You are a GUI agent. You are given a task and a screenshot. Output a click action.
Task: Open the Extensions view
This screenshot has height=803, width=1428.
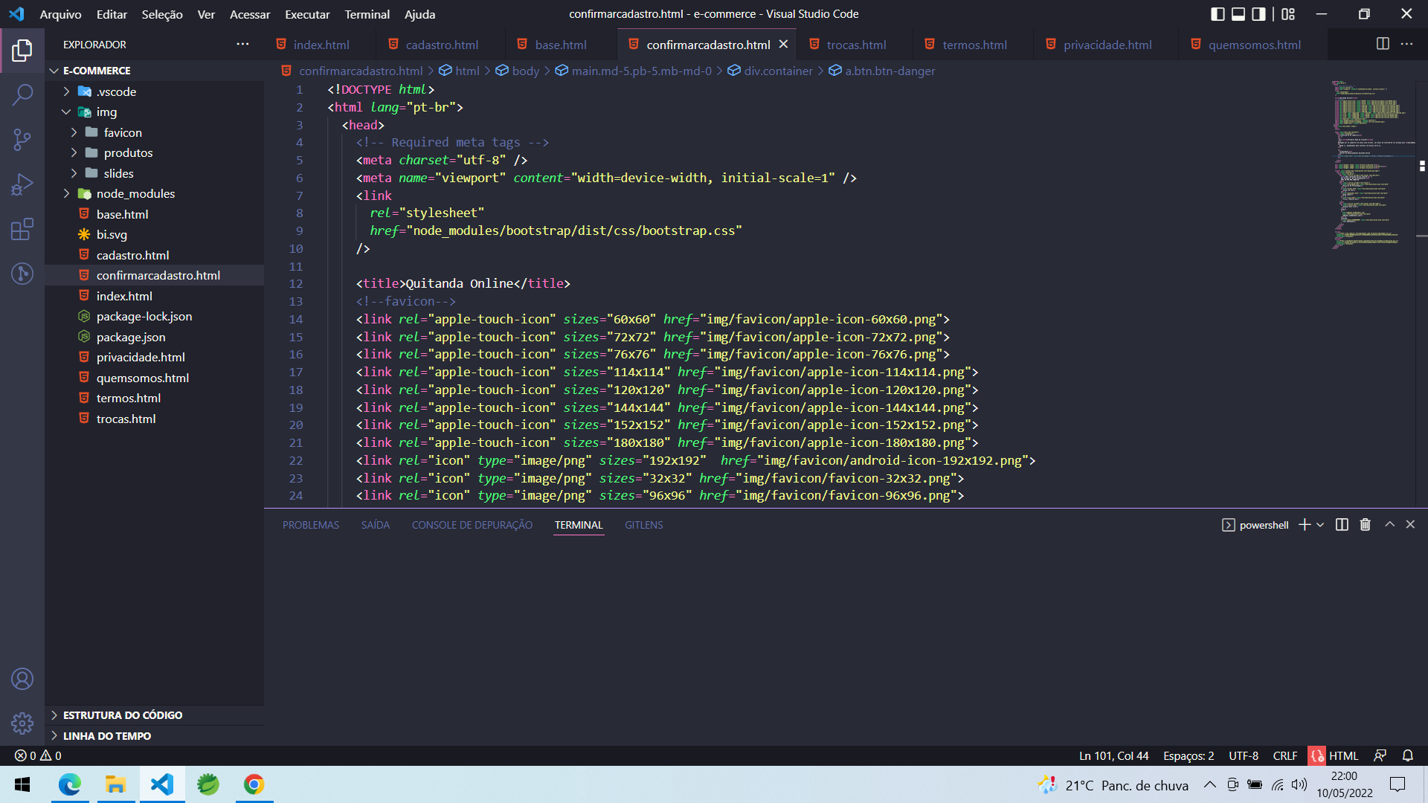coord(22,229)
